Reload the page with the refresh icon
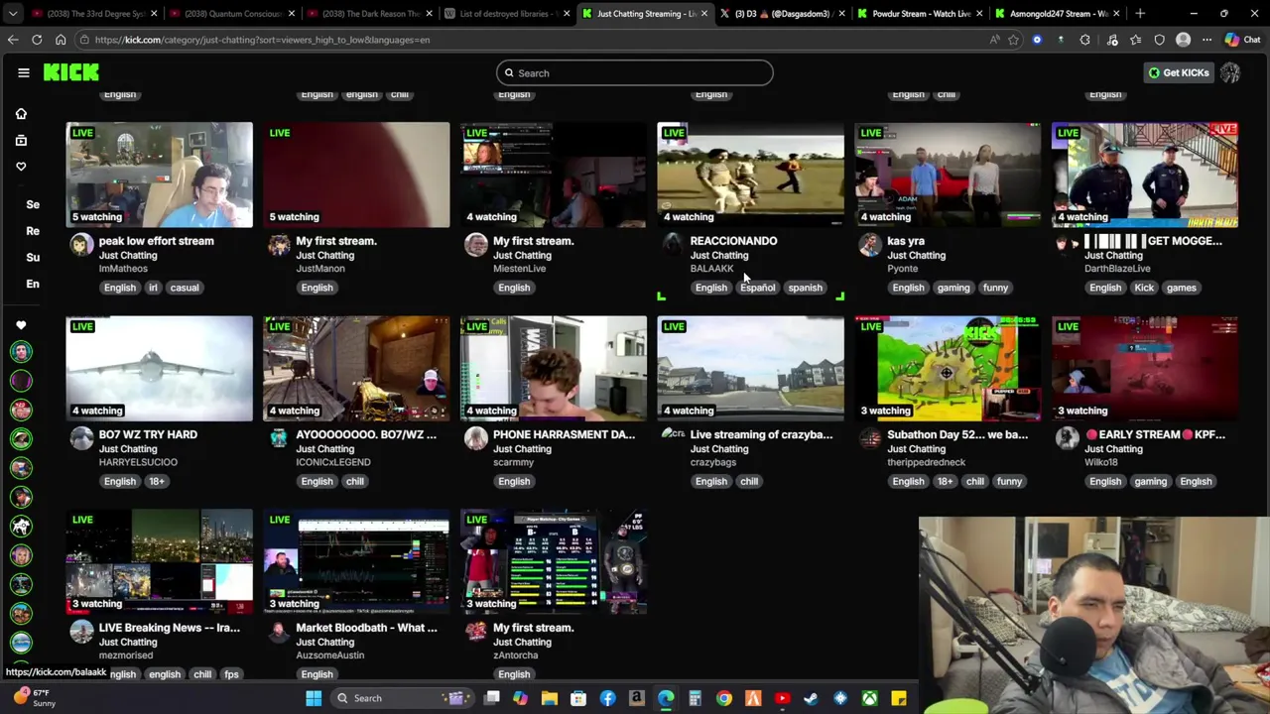 (37, 40)
